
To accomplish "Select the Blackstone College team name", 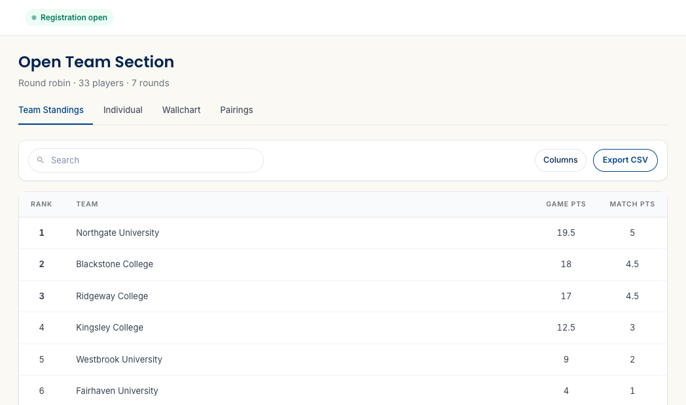I will tap(115, 264).
